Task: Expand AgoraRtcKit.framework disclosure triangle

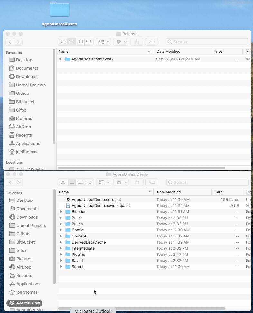Action: pos(61,59)
